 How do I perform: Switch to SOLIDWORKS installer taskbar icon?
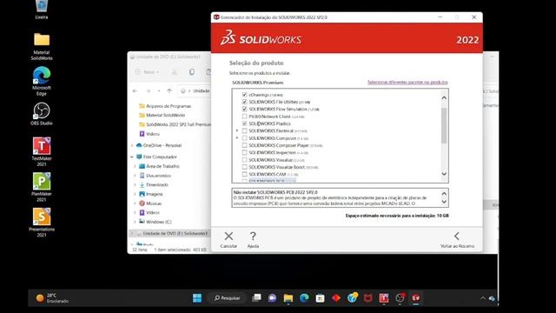416,298
